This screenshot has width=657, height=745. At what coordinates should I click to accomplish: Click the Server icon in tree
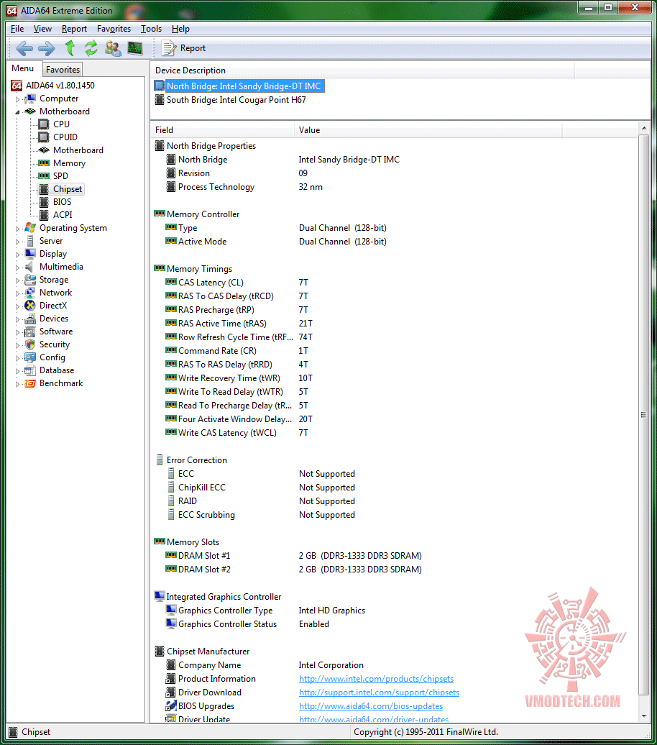pos(30,241)
